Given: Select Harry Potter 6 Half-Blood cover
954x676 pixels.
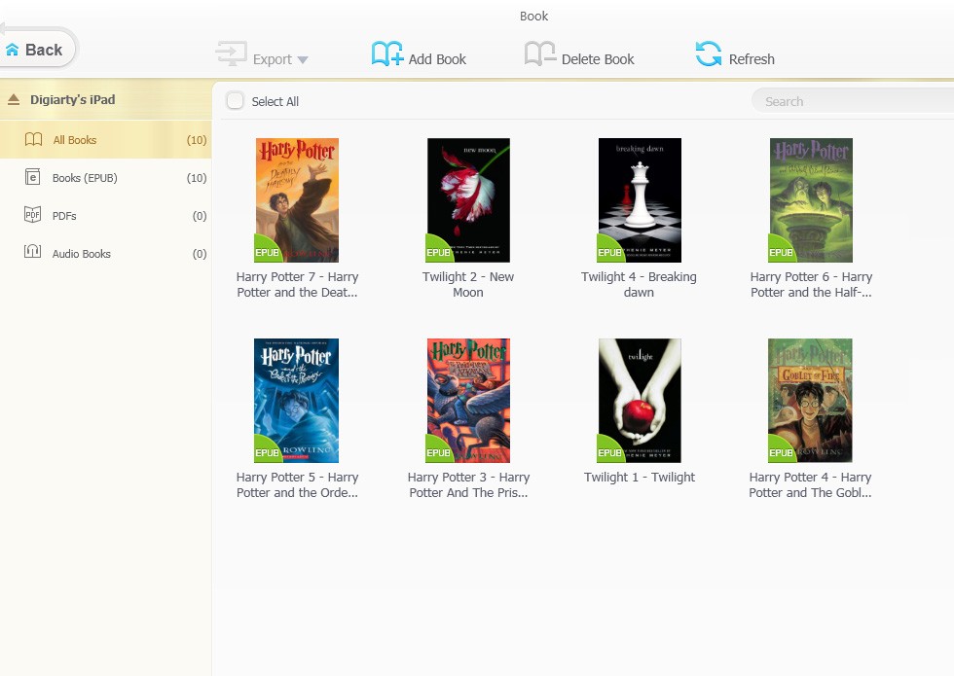Looking at the screenshot, I should tap(811, 200).
